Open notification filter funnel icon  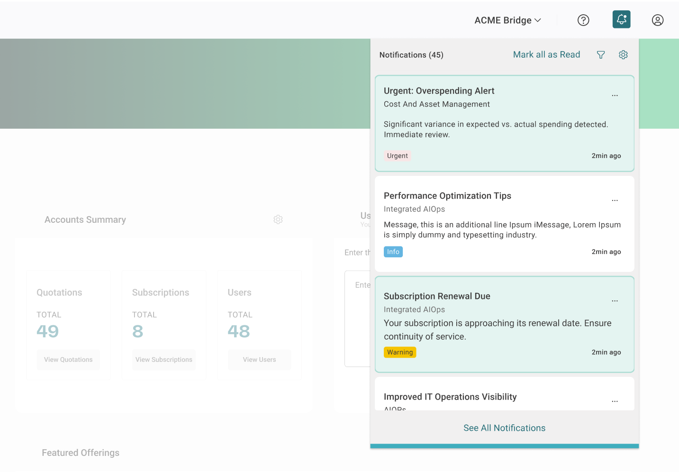coord(600,55)
